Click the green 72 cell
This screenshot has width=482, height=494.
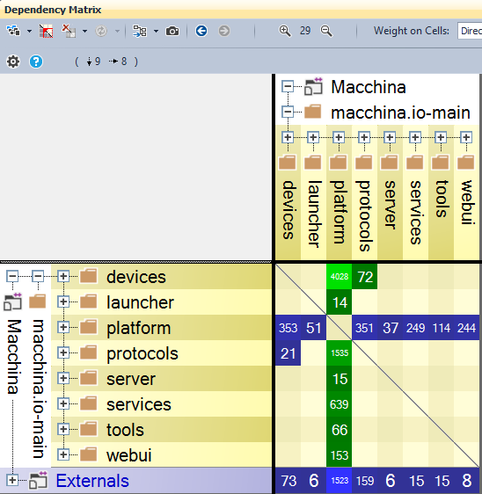pos(364,277)
